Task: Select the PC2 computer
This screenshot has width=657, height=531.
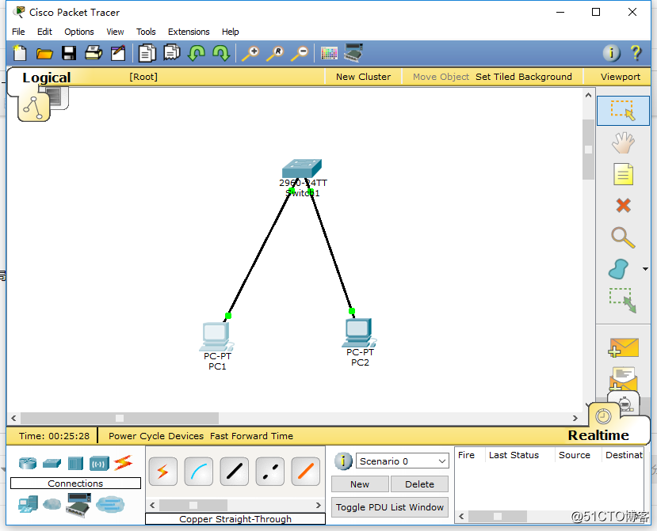Action: point(359,333)
